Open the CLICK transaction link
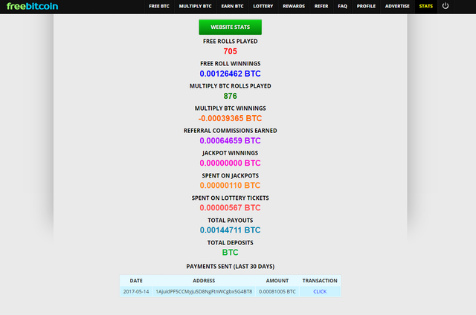 point(320,292)
